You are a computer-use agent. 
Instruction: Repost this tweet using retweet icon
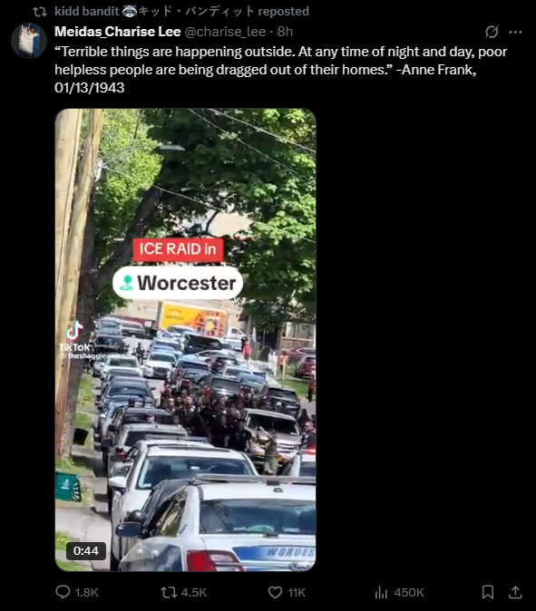pyautogui.click(x=169, y=592)
